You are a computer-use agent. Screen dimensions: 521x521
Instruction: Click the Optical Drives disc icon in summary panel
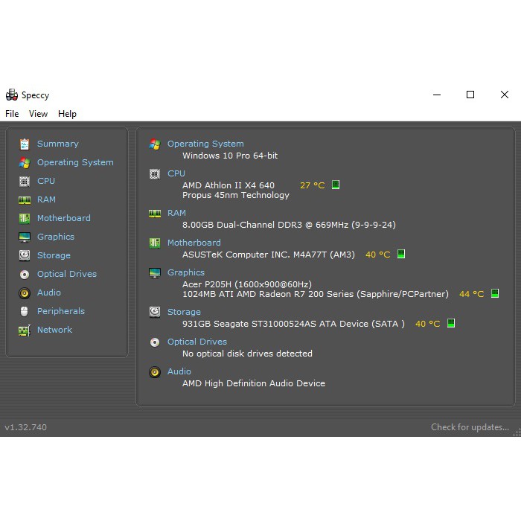pyautogui.click(x=155, y=342)
